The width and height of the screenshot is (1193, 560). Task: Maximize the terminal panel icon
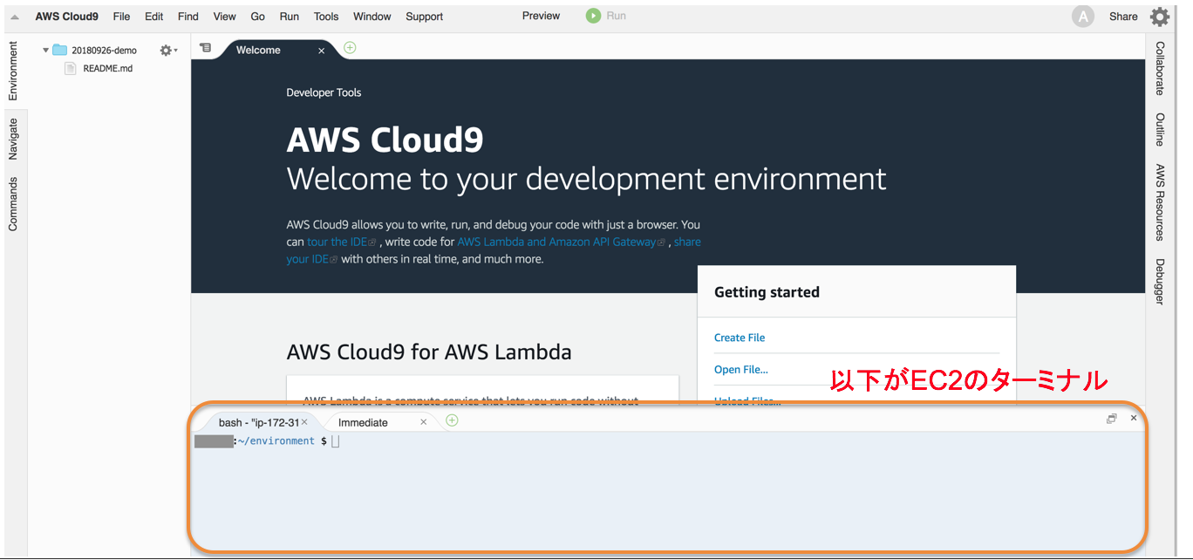point(1111,419)
